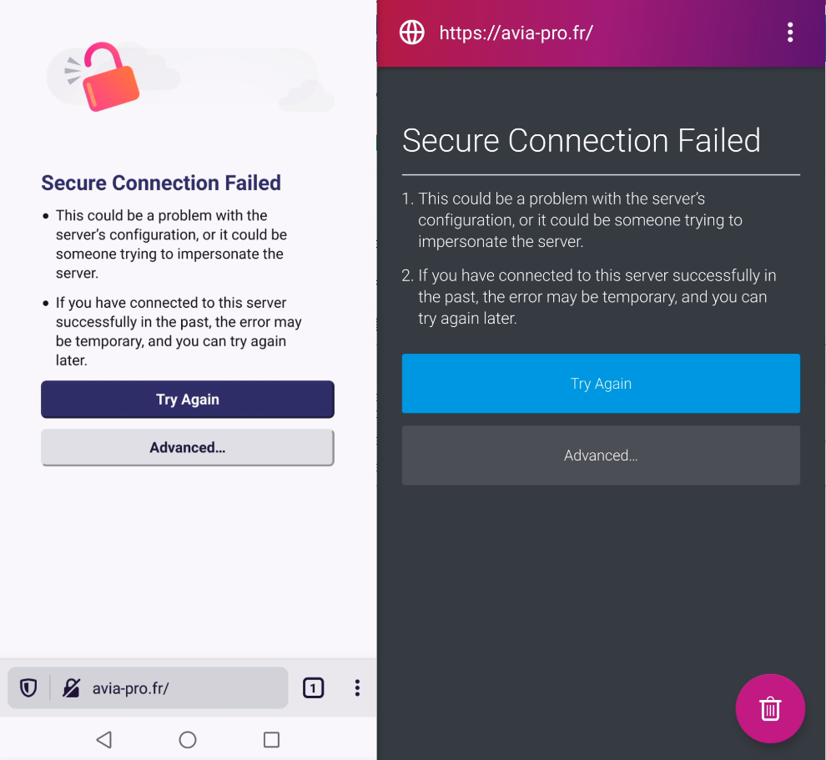The height and width of the screenshot is (760, 826).
Task: Click the tracking protection shield icon
Action: 28,687
